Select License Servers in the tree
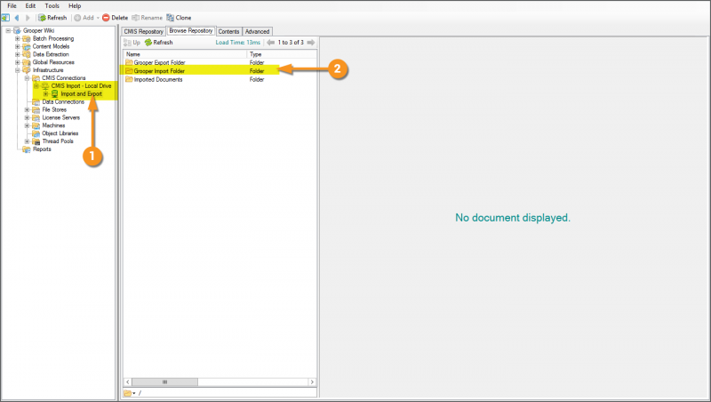 (x=60, y=117)
